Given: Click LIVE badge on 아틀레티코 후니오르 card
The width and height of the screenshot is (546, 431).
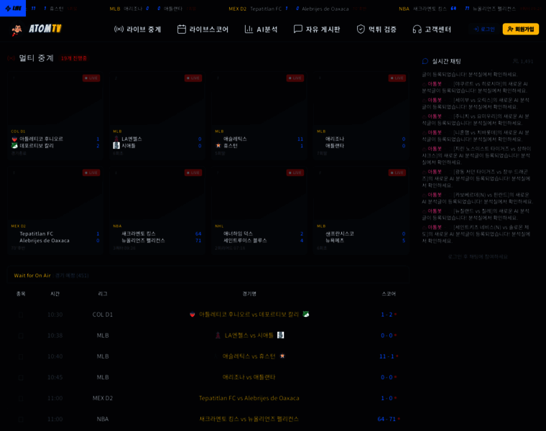Looking at the screenshot, I should pos(91,78).
